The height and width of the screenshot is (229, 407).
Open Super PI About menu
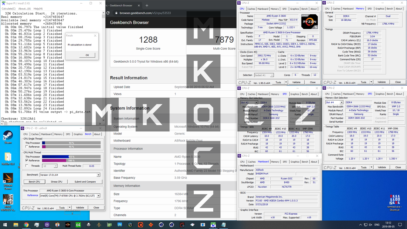click(x=24, y=9)
